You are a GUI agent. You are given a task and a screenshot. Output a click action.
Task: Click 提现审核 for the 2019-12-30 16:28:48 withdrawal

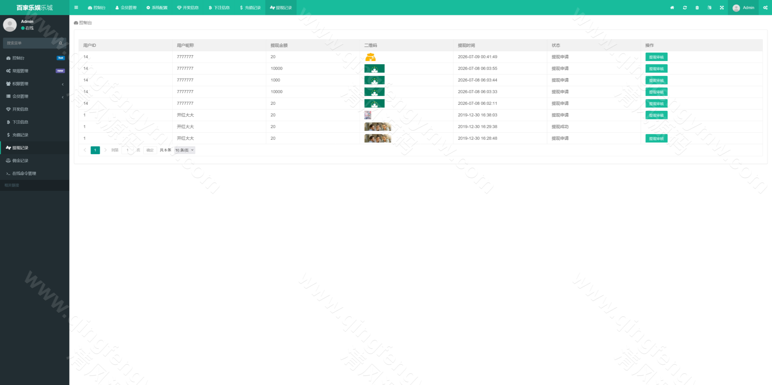tap(656, 138)
